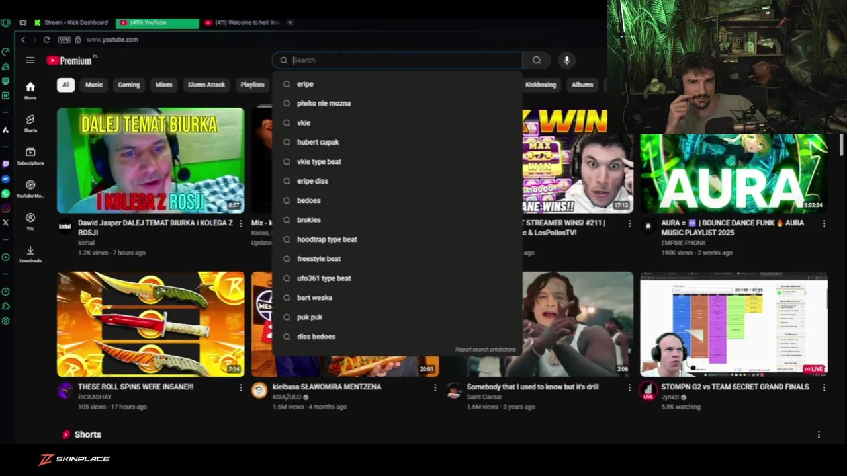Image resolution: width=847 pixels, height=476 pixels.
Task: Choose the vkie type beat suggestion
Action: pyautogui.click(x=397, y=161)
